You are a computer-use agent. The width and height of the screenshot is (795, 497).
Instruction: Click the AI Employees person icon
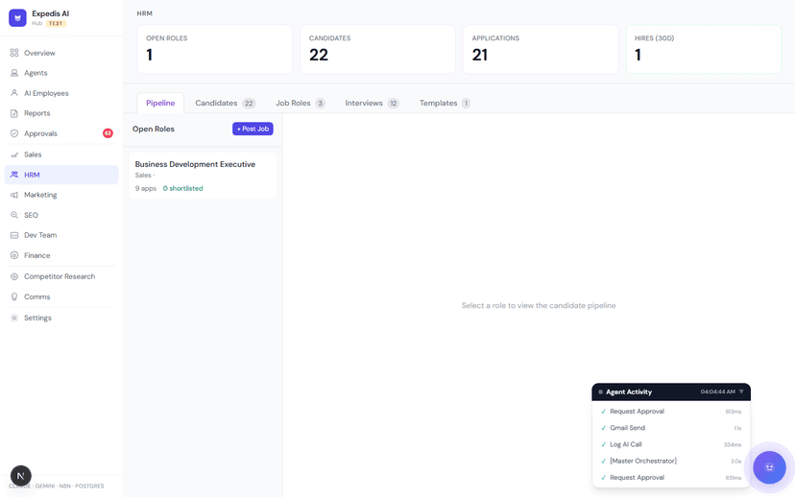(14, 93)
